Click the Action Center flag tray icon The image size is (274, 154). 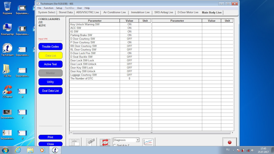238,150
